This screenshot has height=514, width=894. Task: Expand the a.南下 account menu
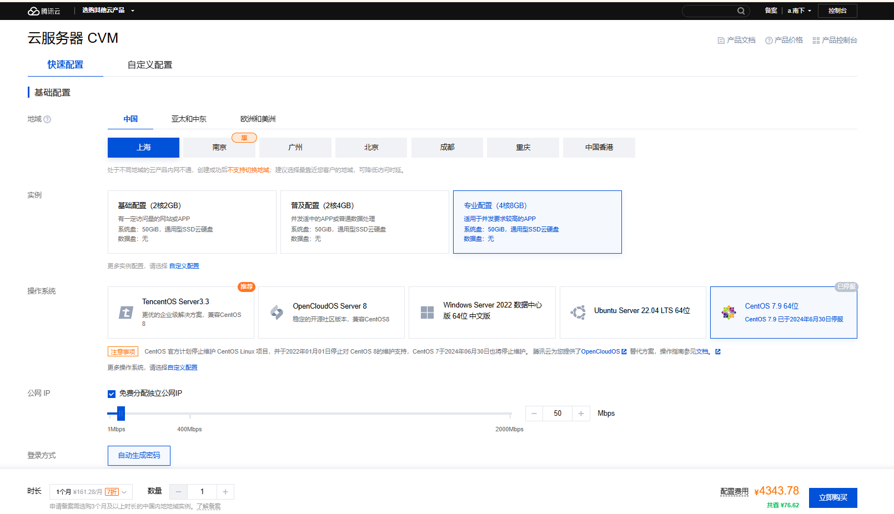pos(799,11)
